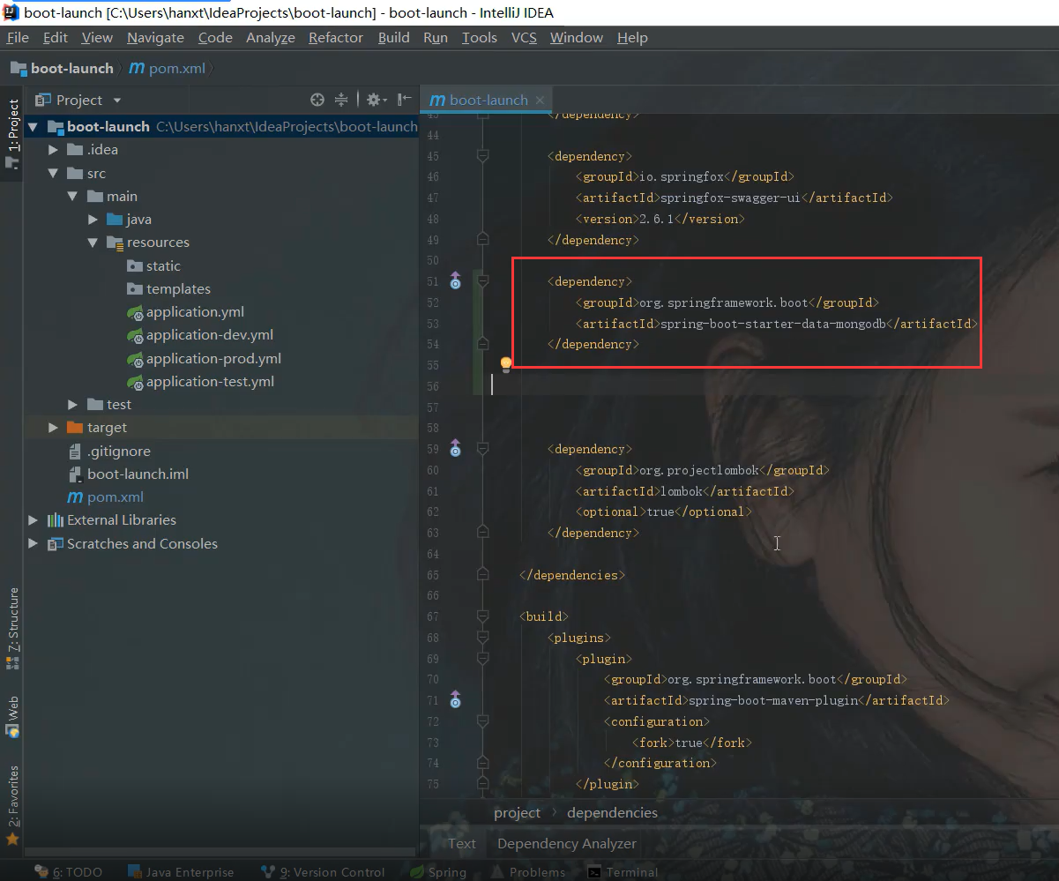Open the VCS menu
Screen dimensions: 1059x881
tap(524, 37)
